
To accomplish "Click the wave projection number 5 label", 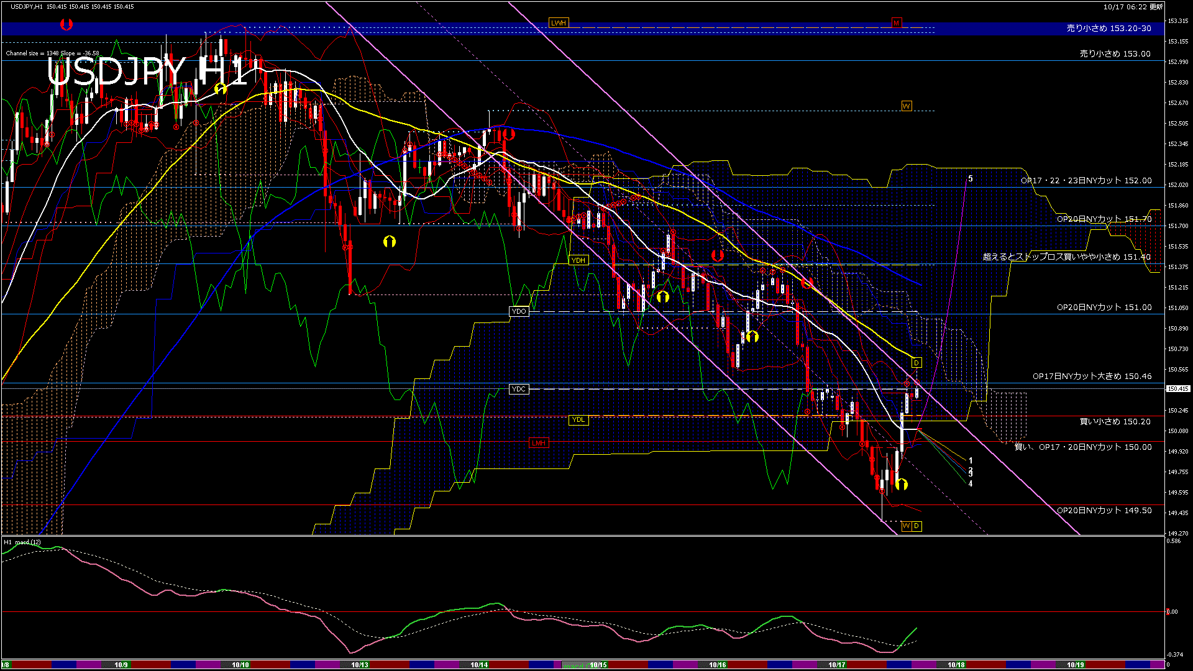I will [x=971, y=179].
